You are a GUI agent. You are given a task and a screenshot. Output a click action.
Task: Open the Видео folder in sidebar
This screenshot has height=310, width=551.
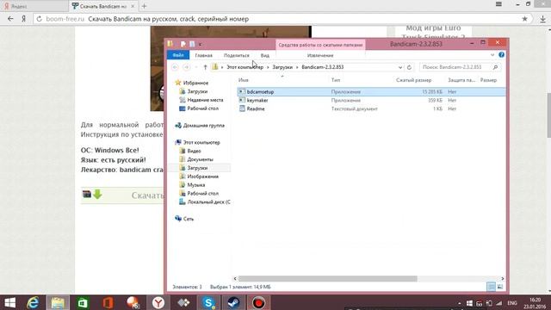pyautogui.click(x=194, y=151)
